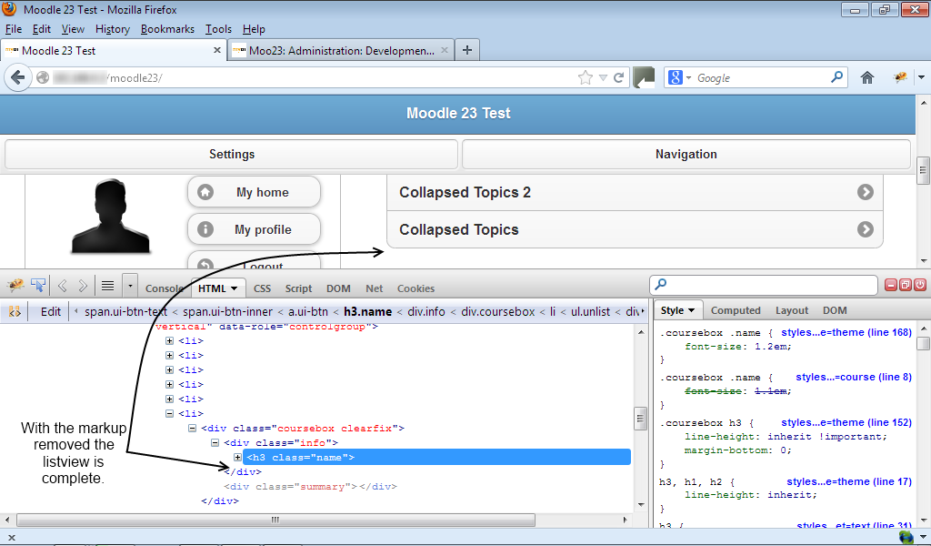
Task: Click the site identity globe icon
Action: coord(43,77)
